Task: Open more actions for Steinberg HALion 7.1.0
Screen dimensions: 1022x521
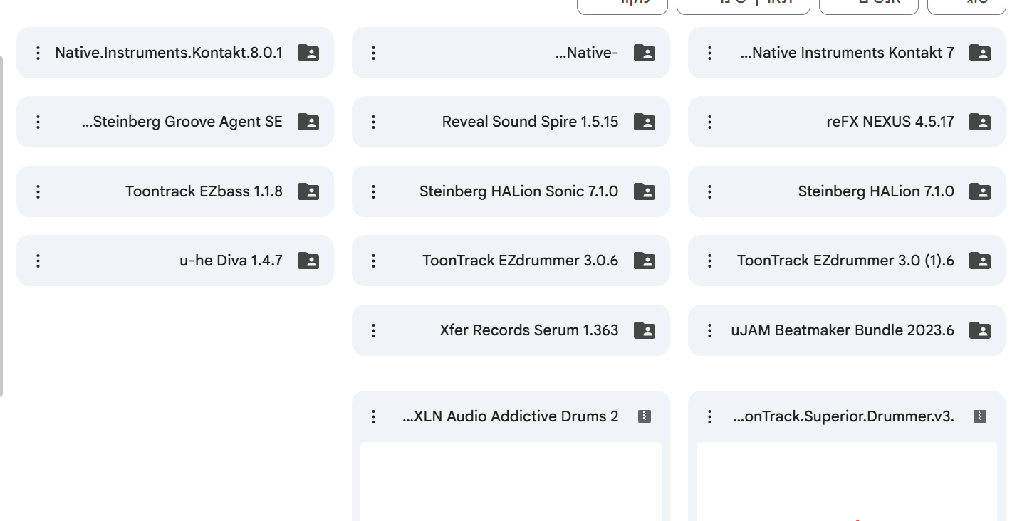Action: (x=709, y=191)
